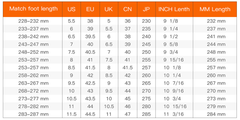The height and width of the screenshot is (120, 240).
Task: Click the "CN" column header
Action: pos(128,9)
